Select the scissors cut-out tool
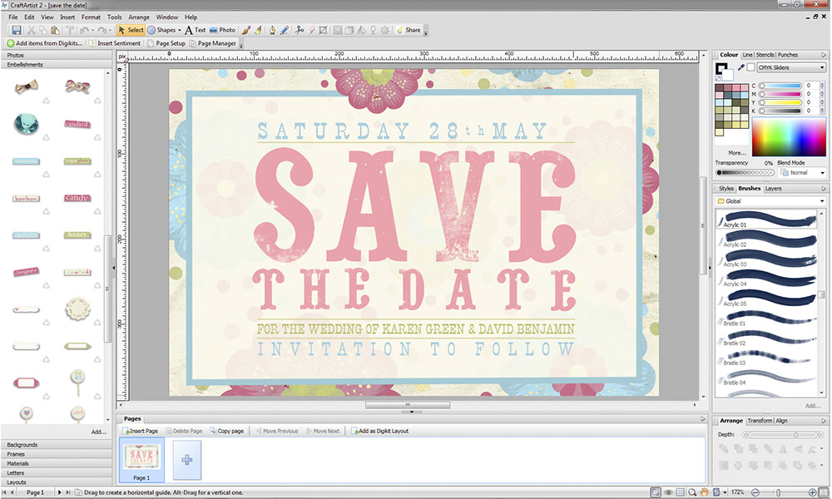 pos(300,30)
